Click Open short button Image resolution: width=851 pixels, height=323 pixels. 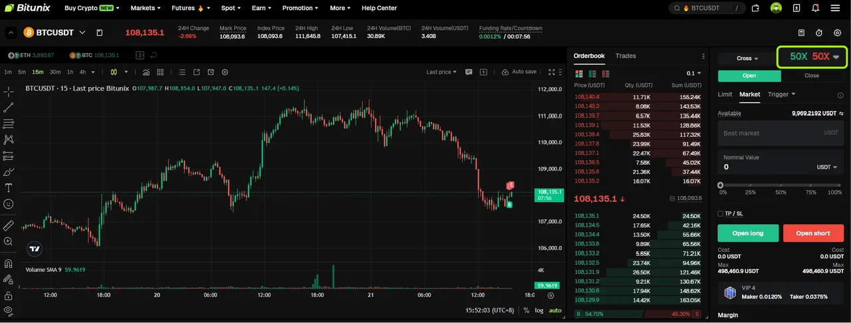click(813, 233)
